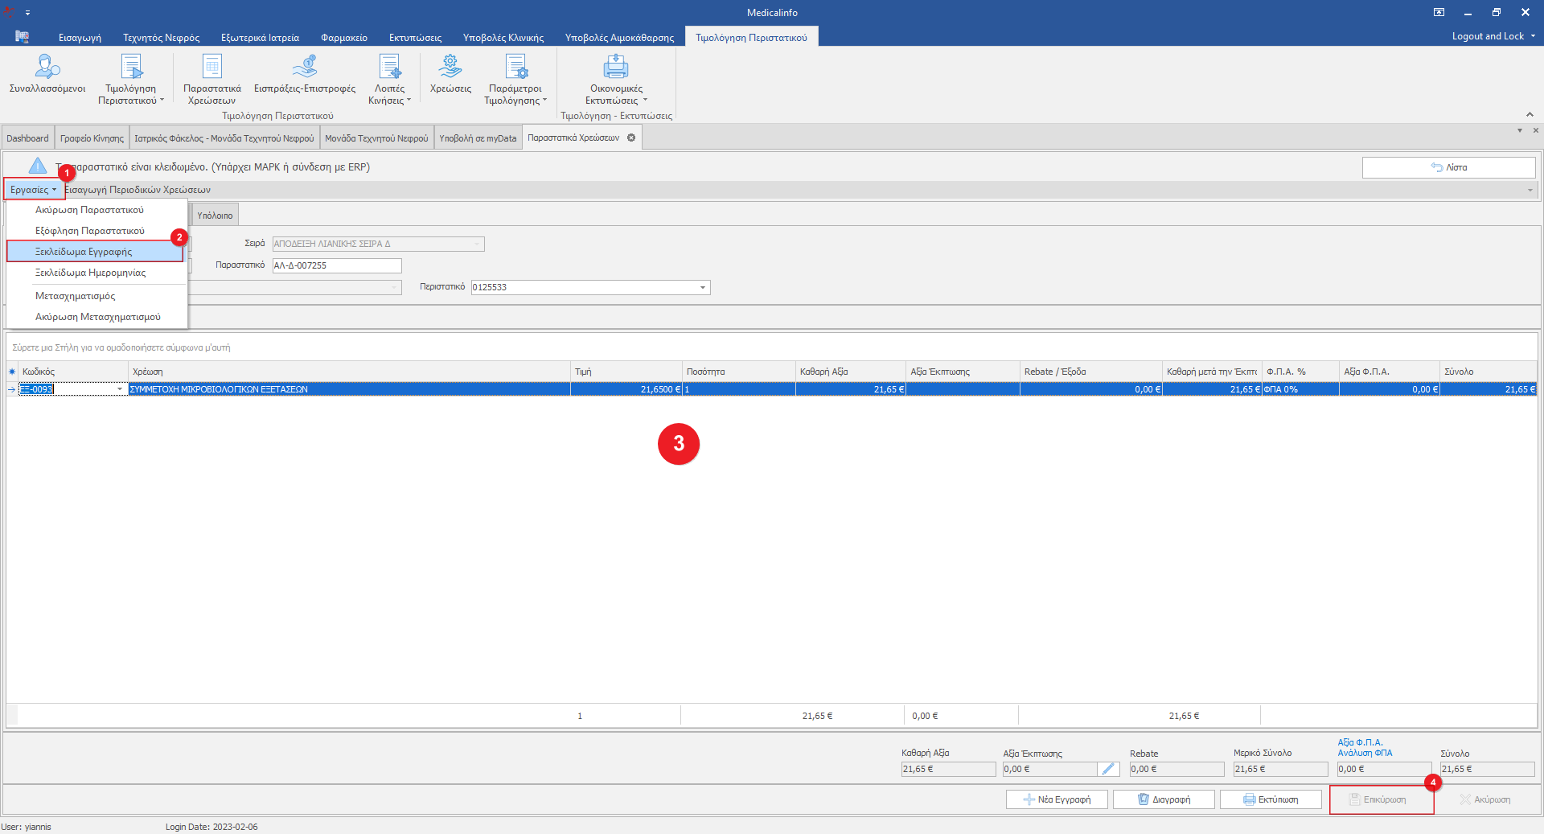Expand the Περιστατικό combo box
This screenshot has height=834, width=1544.
tap(703, 287)
